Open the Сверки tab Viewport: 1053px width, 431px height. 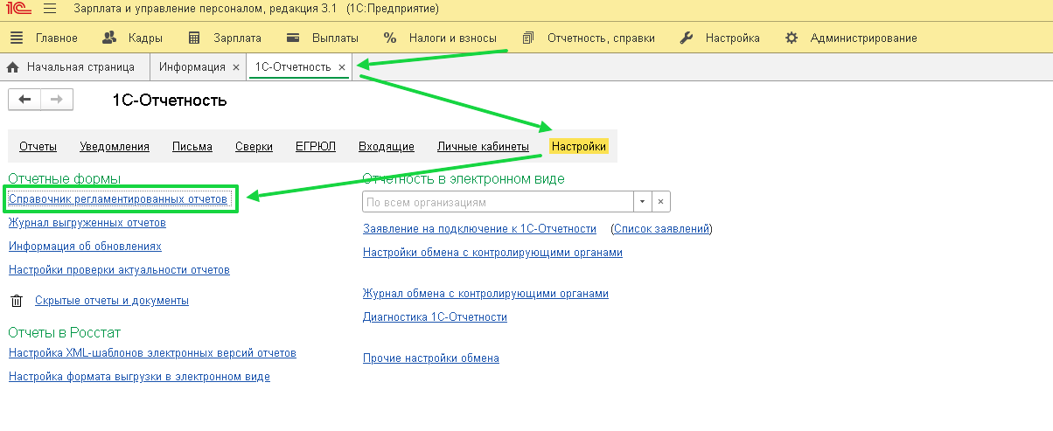[254, 147]
